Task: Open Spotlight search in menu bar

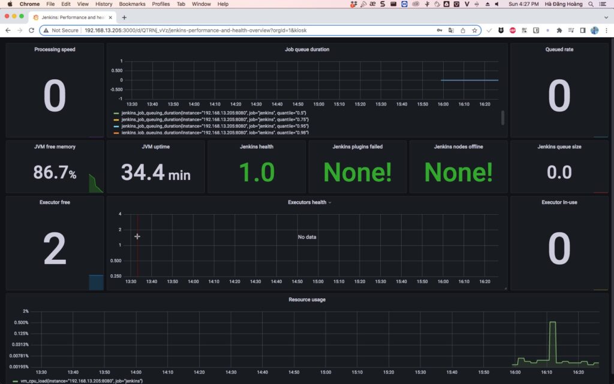Action: click(x=591, y=4)
